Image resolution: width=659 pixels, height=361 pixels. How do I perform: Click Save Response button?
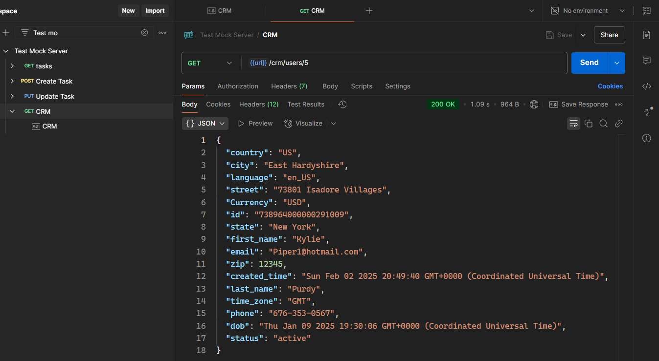[579, 105]
